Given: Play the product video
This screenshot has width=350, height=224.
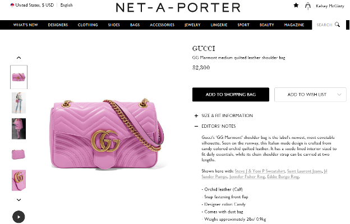Looking at the screenshot, I should point(19,217).
